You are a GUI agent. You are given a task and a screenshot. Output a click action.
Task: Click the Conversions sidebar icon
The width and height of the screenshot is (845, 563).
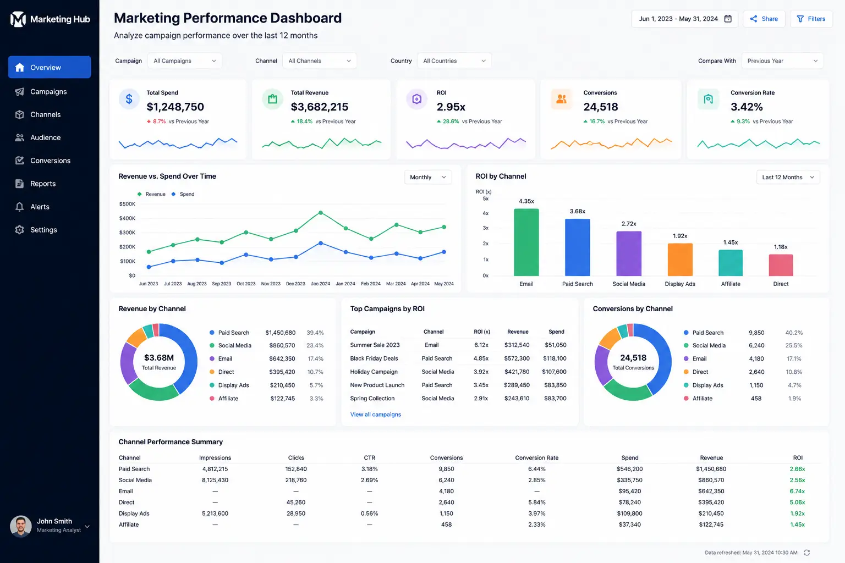(x=20, y=161)
